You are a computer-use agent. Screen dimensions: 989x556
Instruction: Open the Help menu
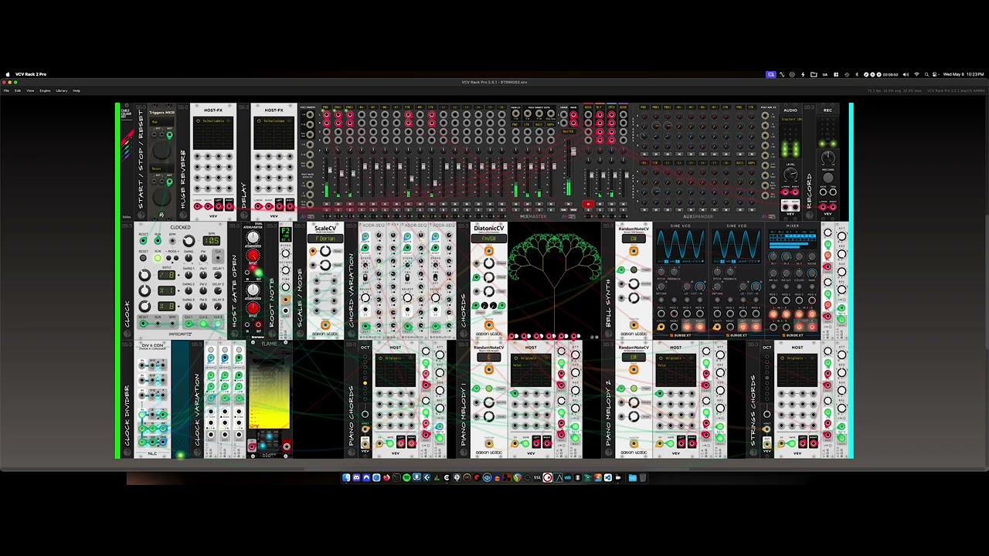(76, 90)
